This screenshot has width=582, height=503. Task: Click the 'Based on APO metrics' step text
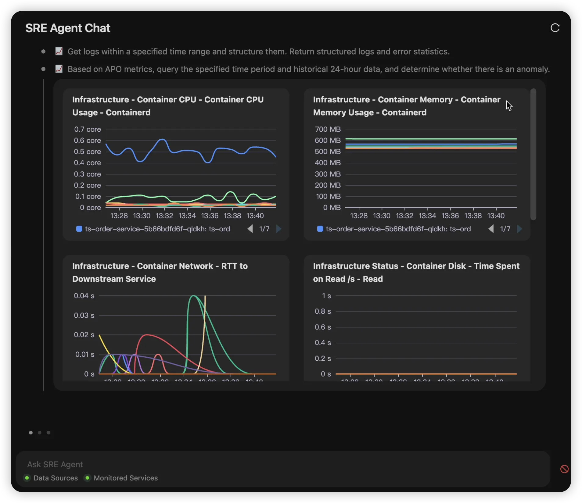pyautogui.click(x=308, y=69)
